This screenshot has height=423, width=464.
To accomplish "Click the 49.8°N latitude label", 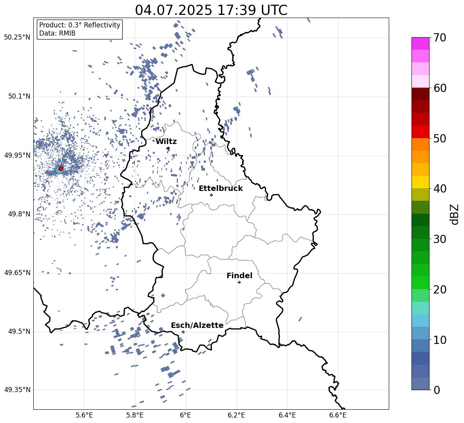I will click(19, 214).
